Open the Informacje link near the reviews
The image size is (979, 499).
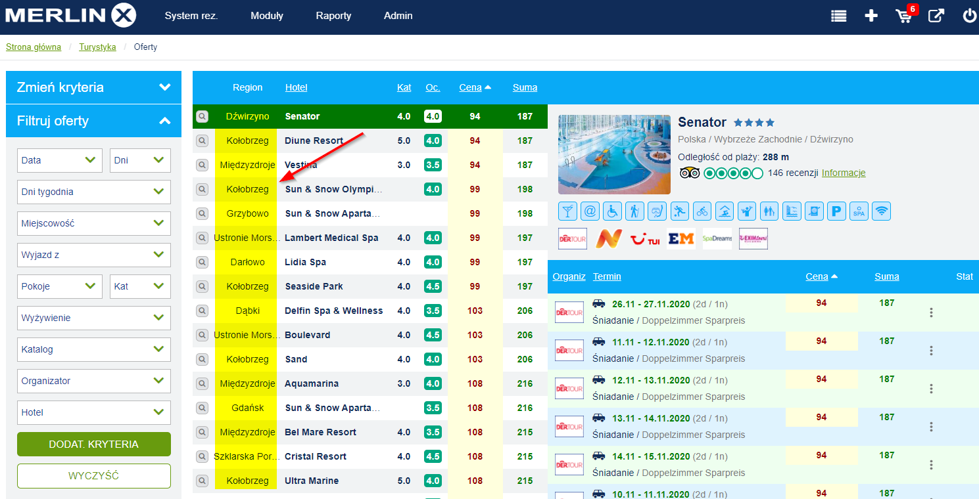tap(844, 173)
